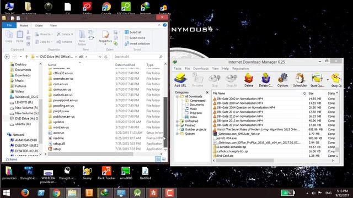Switch to large icons view in Explorer
Viewport: 353px width, 198px height.
(x=164, y=159)
